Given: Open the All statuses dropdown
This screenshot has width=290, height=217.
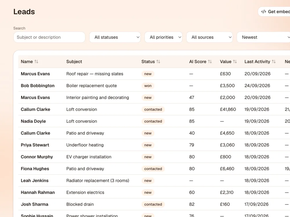Looking at the screenshot, I should [115, 37].
